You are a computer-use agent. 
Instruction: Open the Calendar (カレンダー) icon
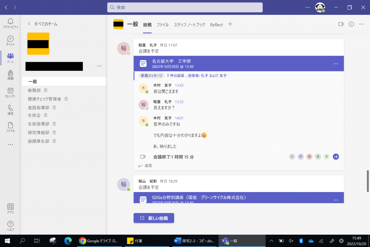(x=10, y=93)
